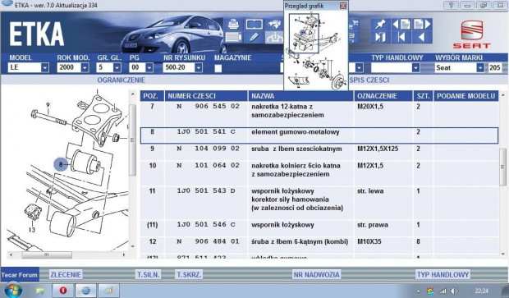
Task: Click the pushpin bookmark icon
Action: point(380,25)
